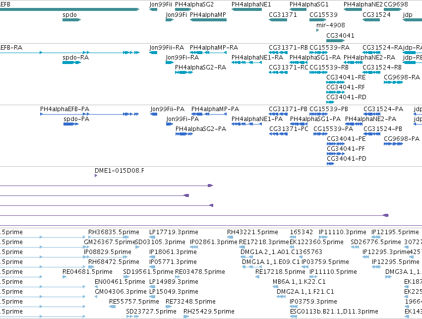
Task: Select EST MB6A.1_1.K22.C1
Action: tap(274, 287)
